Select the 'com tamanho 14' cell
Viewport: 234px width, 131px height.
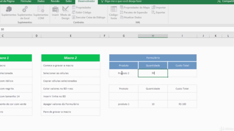coord(16,96)
